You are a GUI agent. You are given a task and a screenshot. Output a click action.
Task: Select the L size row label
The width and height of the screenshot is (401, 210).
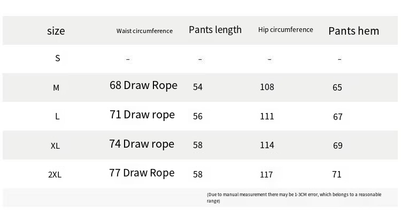pos(57,117)
